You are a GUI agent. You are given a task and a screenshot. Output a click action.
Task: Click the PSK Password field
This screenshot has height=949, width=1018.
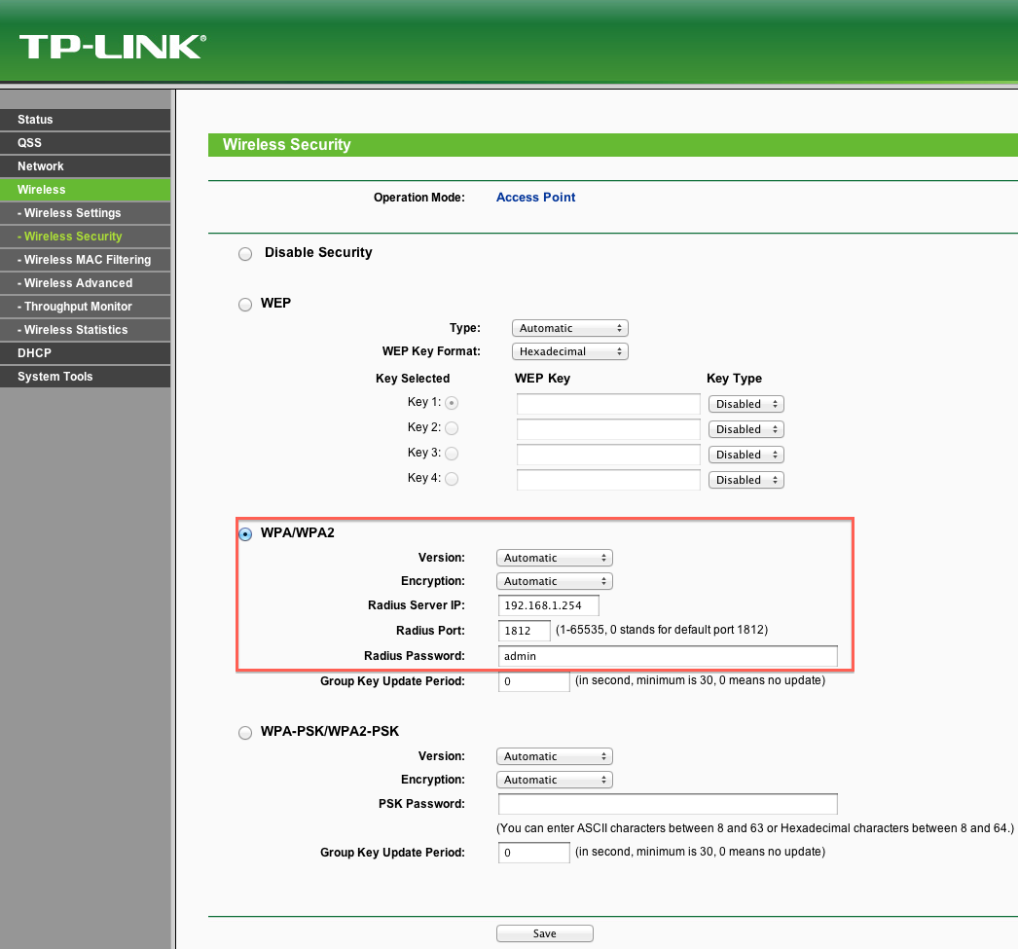(x=668, y=804)
